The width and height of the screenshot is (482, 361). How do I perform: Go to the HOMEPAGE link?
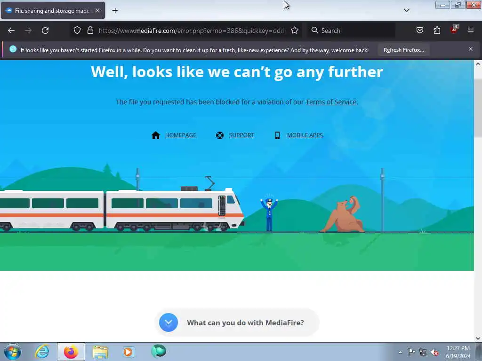coord(180,135)
